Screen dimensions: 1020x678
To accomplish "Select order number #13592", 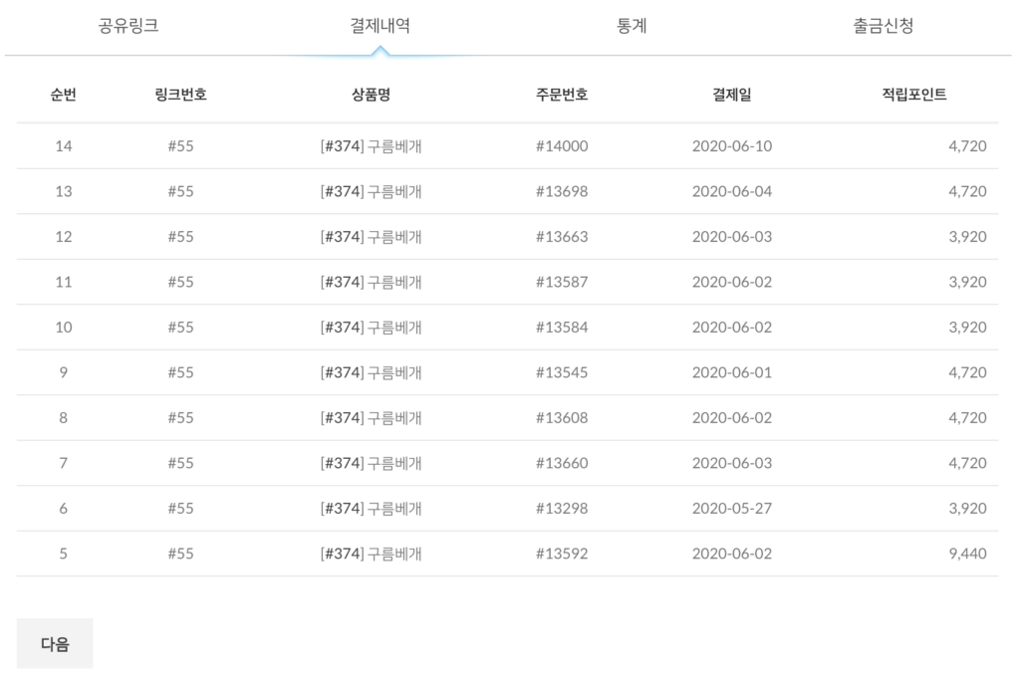I will (x=562, y=554).
